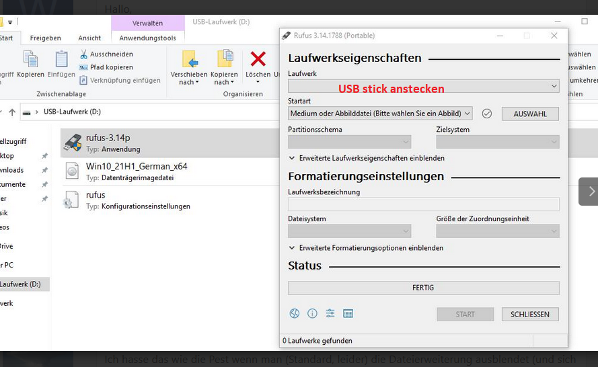The height and width of the screenshot is (367, 598).
Task: Expand Erweiterte Laufwerkseigenschaften einblenden
Action: tap(367, 158)
